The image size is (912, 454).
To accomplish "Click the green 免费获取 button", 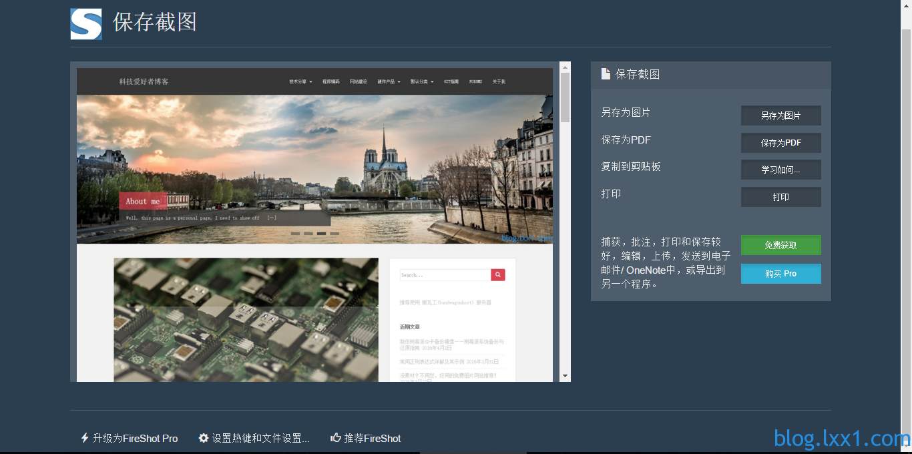I will [x=781, y=245].
